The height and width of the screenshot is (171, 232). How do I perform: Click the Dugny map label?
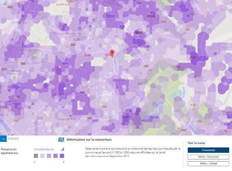pos(200,92)
